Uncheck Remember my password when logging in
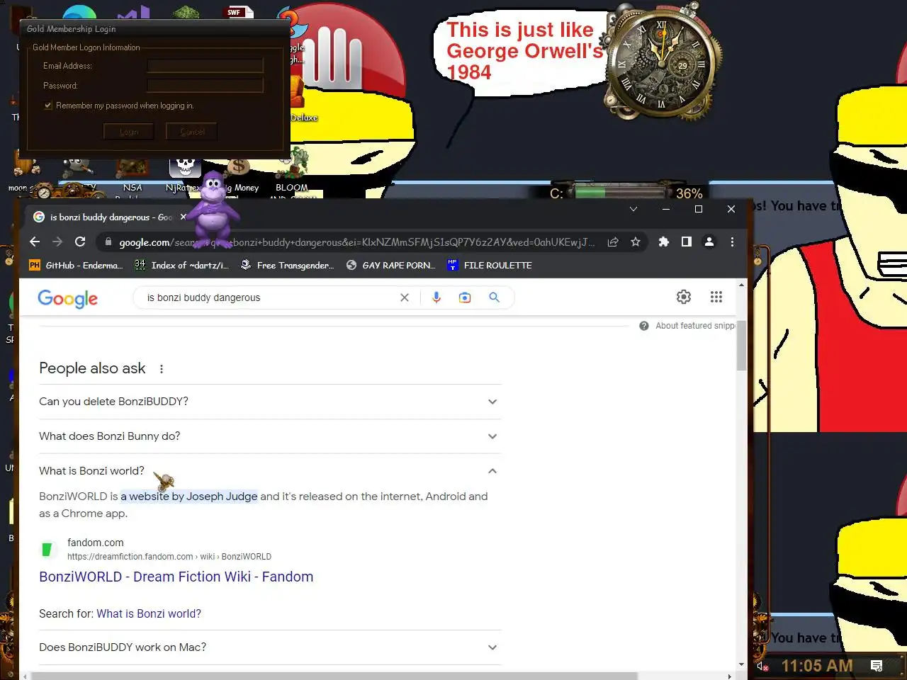 coord(48,106)
